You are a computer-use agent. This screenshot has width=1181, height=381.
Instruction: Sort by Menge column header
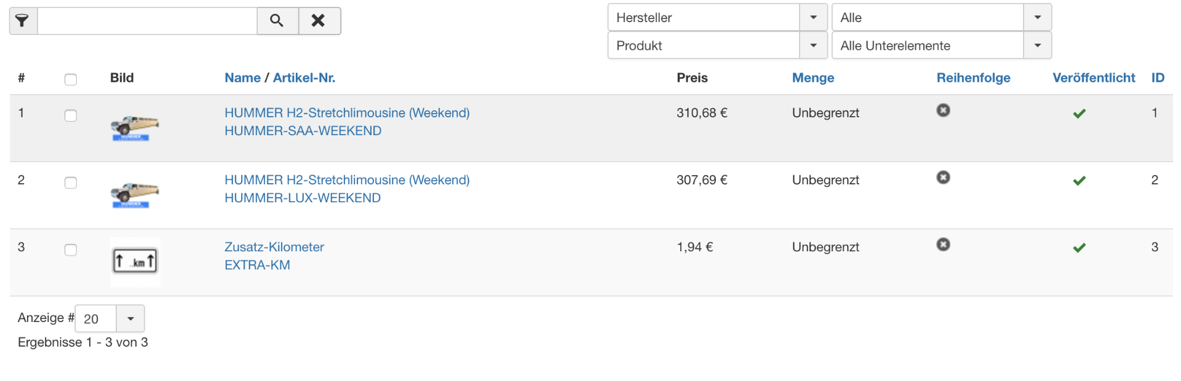pos(813,78)
